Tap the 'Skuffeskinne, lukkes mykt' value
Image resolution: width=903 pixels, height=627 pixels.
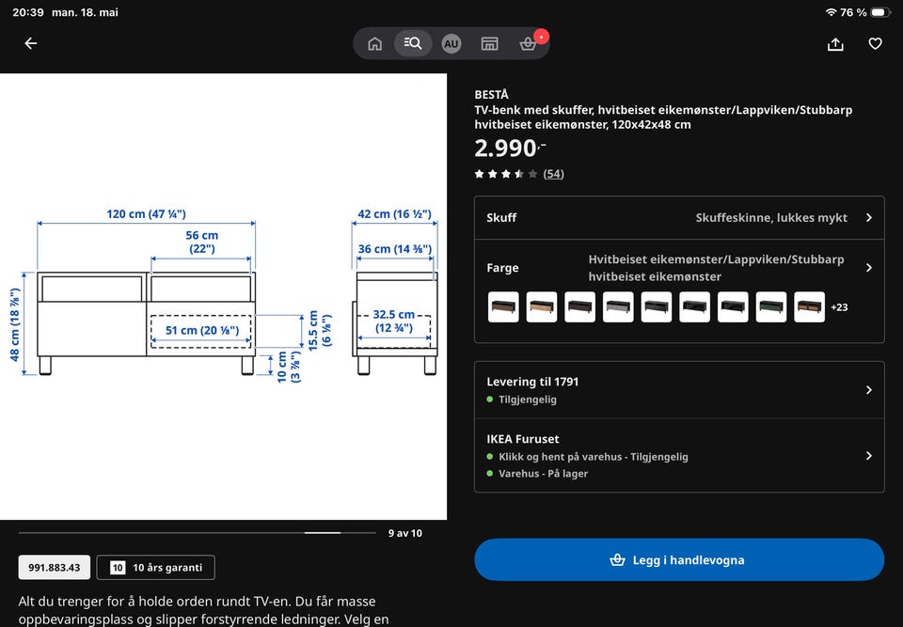tap(771, 218)
